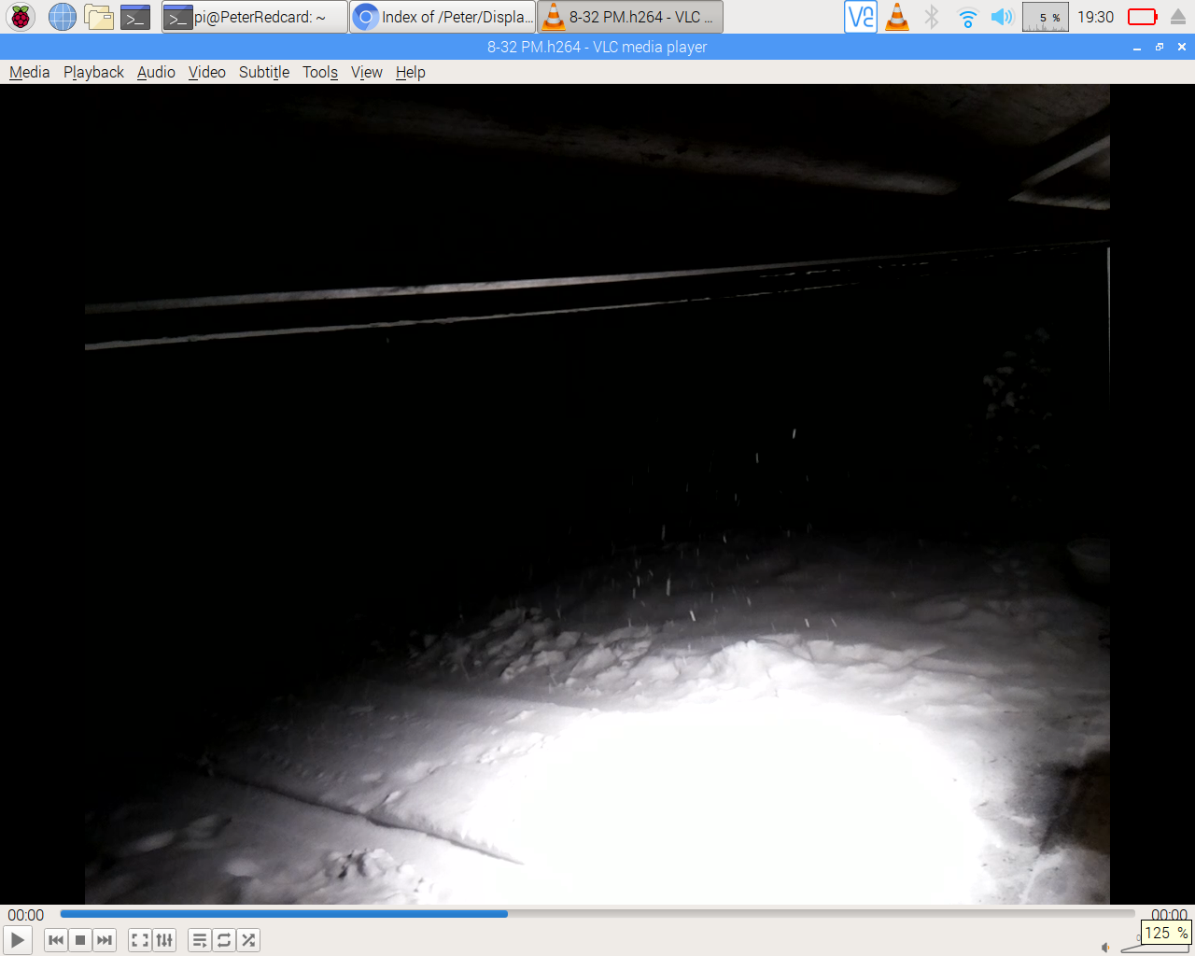This screenshot has width=1195, height=956.
Task: Switch to the pi@PeterRedcard terminal window
Action: point(254,17)
